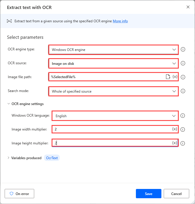This screenshot has width=195, height=204.
Task: Click the info icon beside Search mode
Action: 183,91
